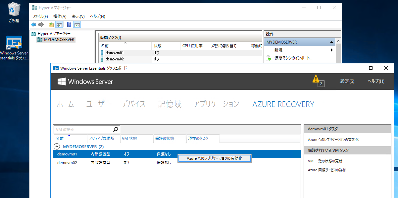Viewport: 398px width, 198px height.
Task: Switch to the ユーザー tab
Action: 98,104
